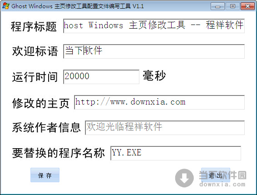Click the app icon in the title bar
The image size is (257, 195).
6,6
